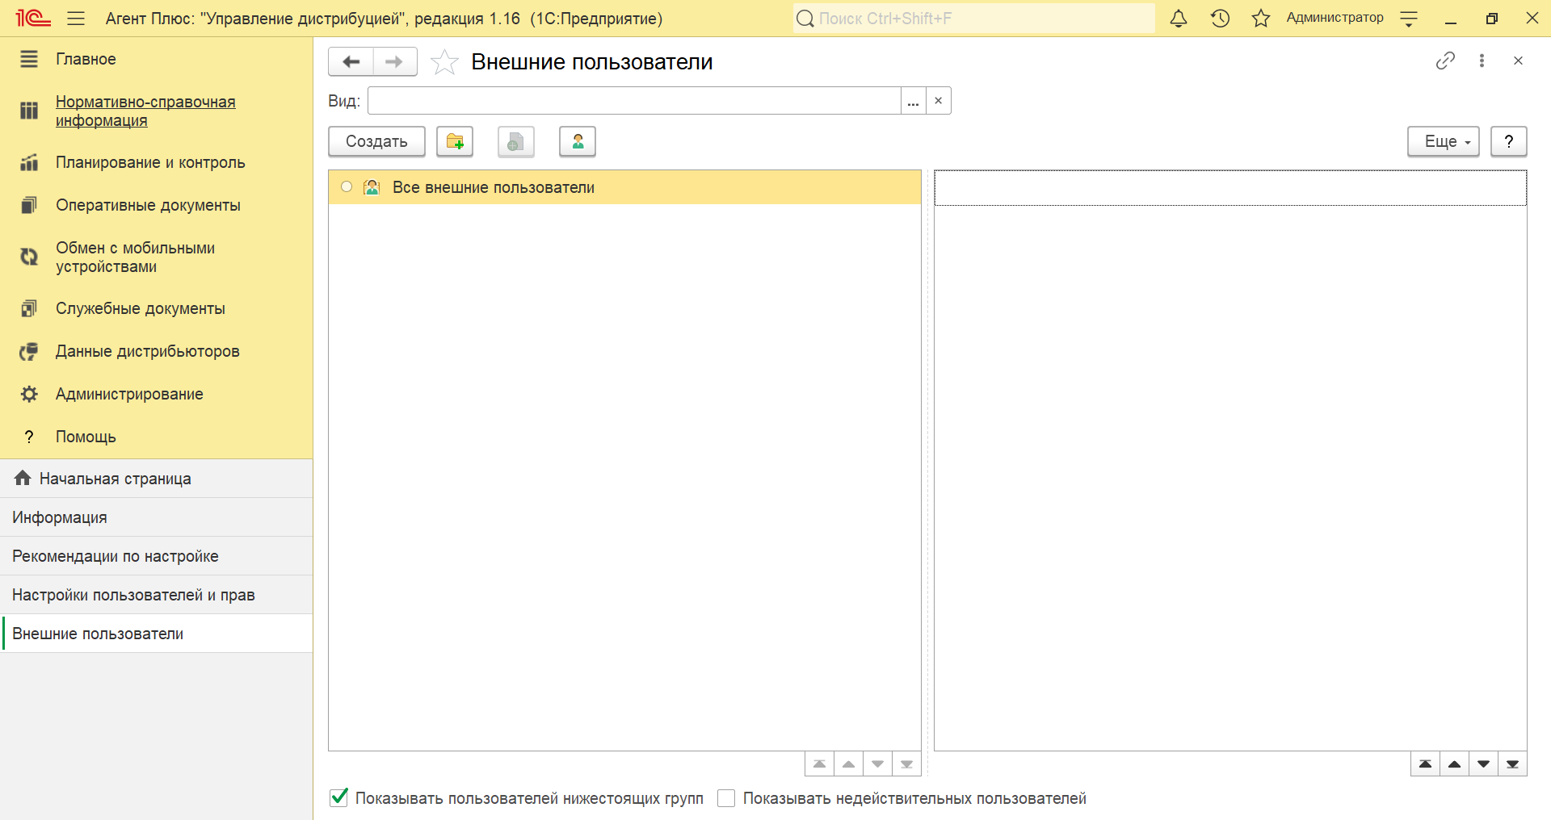1551x820 pixels.
Task: Switch to Рекомендации по настройке tab
Action: click(x=156, y=556)
